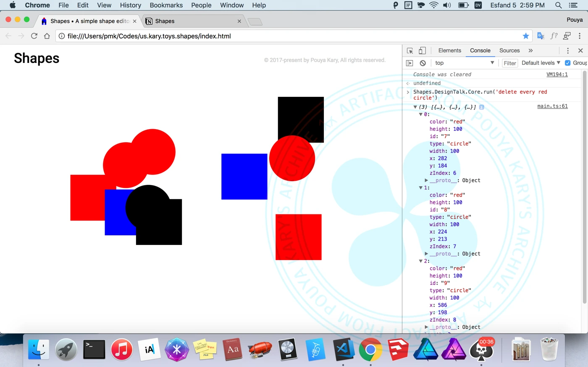Show the console sidebar panel icon
The width and height of the screenshot is (588, 367).
[409, 63]
